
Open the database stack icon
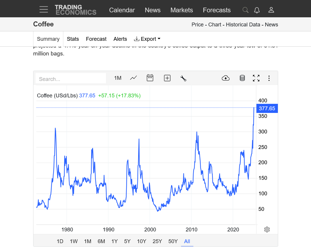(242, 78)
